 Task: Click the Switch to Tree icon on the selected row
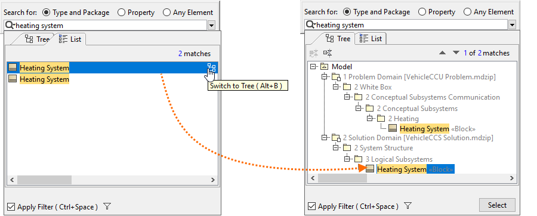[211, 67]
